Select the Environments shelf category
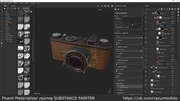 coord(9,39)
